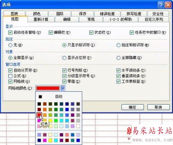Uncheck the 工作表标签 checkbox
Viewport: 173px width, 145px height.
(x=118, y=82)
